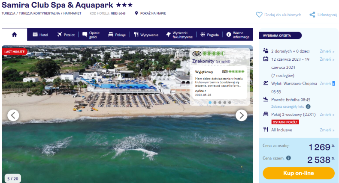Switch to the Wyżywienie tab

[146, 35]
